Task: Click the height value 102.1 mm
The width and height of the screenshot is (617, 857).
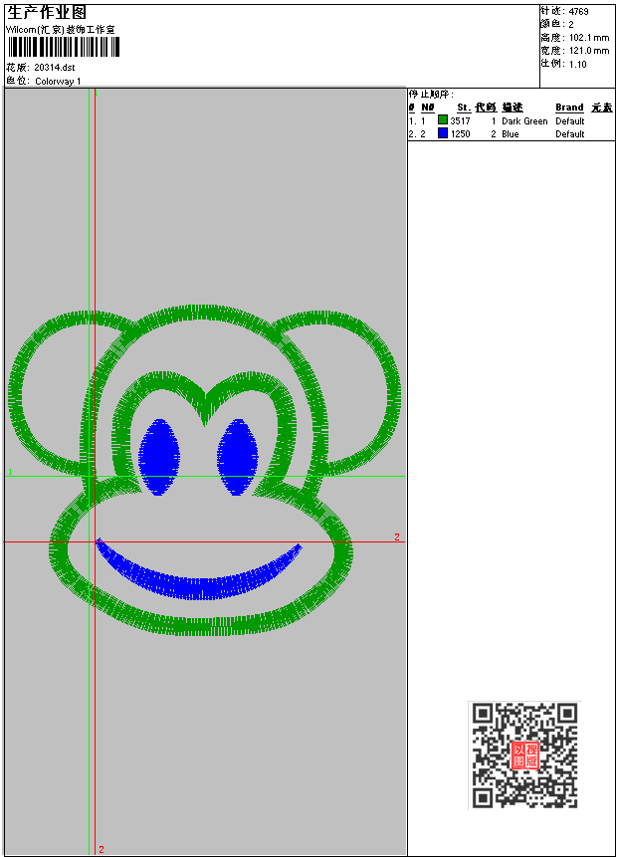Action: coord(589,38)
